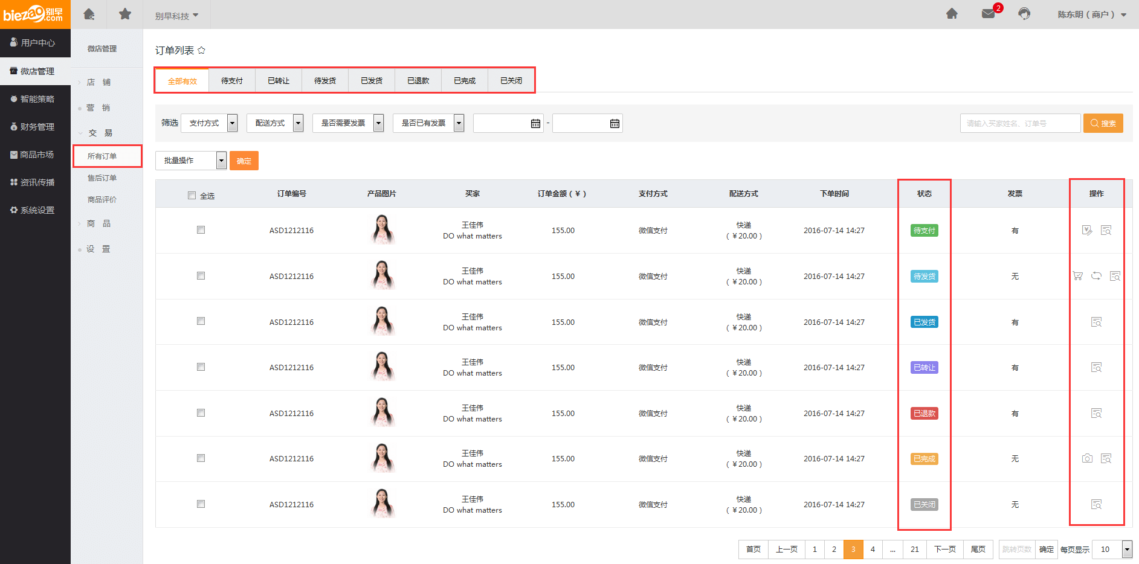This screenshot has height=564, width=1139.
Task: Click the customer service headset icon
Action: 1024,13
